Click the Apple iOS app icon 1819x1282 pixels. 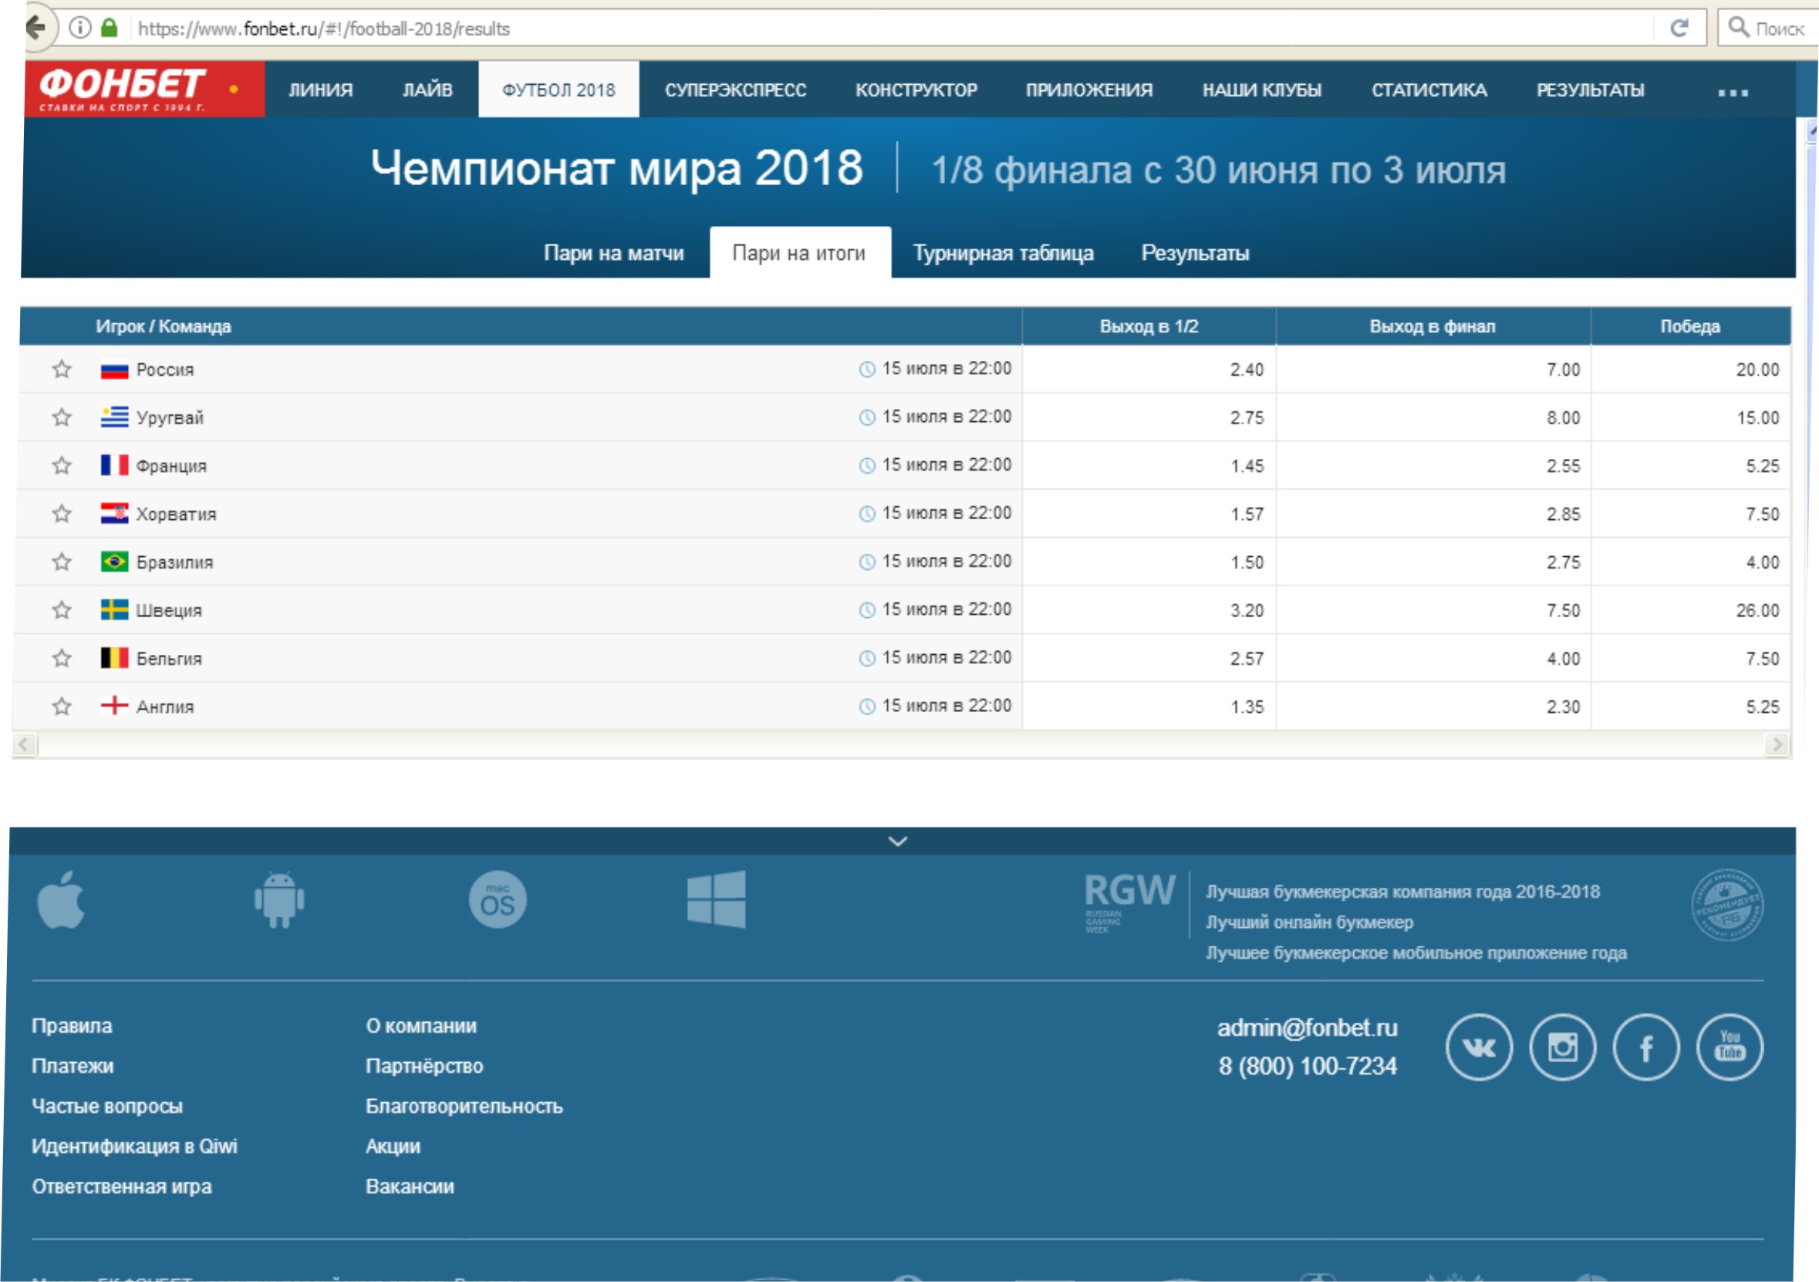(61, 899)
